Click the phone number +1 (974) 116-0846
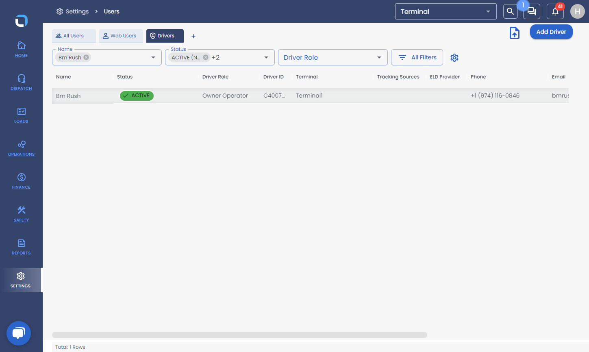 point(495,96)
